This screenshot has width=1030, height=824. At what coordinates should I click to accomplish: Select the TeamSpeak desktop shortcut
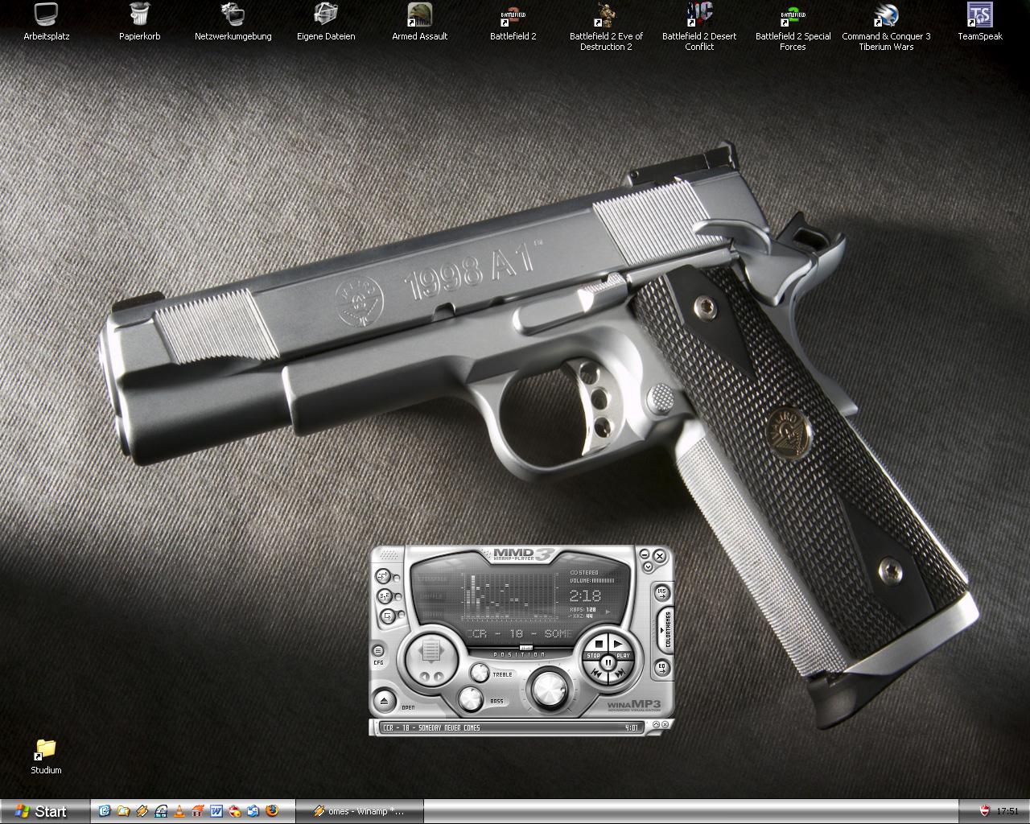979,22
